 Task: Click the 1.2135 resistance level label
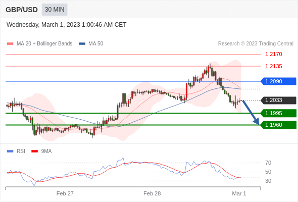[x=273, y=66]
